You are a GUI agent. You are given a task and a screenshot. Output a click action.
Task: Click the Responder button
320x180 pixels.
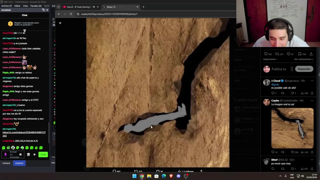304,69
